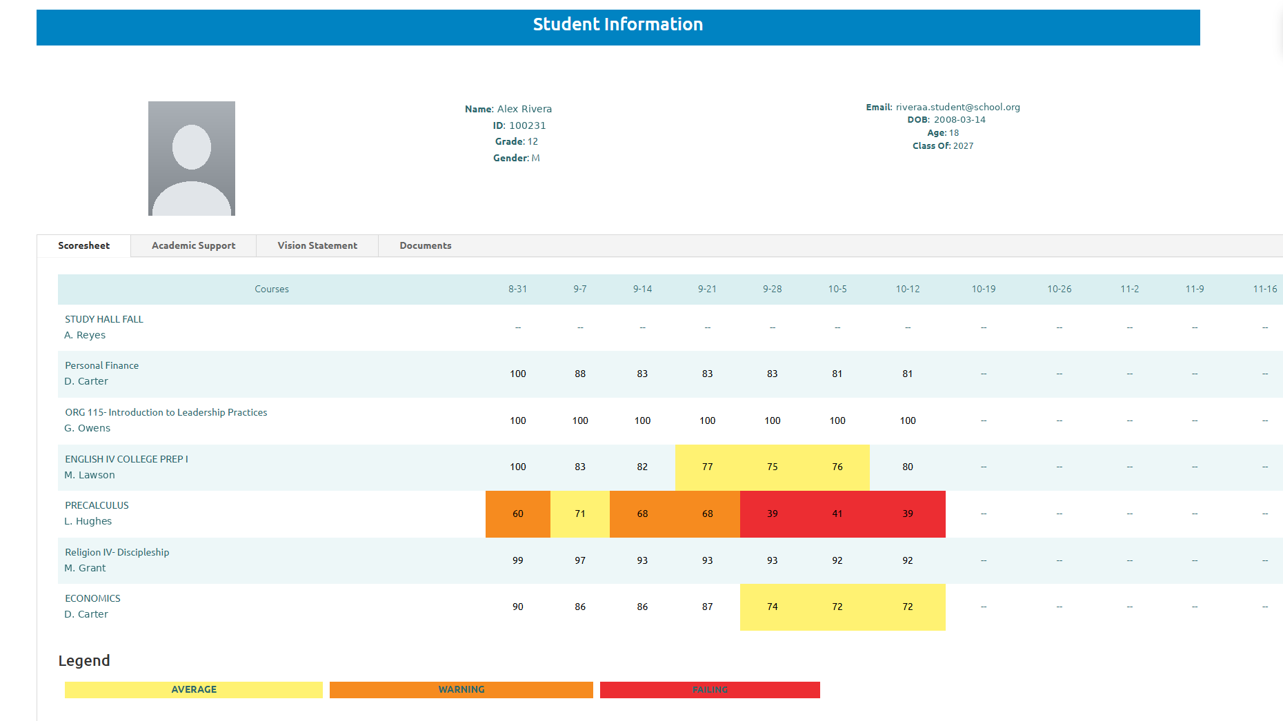This screenshot has height=721, width=1283.
Task: Click the student email riveraa.student@school.org
Action: 958,107
